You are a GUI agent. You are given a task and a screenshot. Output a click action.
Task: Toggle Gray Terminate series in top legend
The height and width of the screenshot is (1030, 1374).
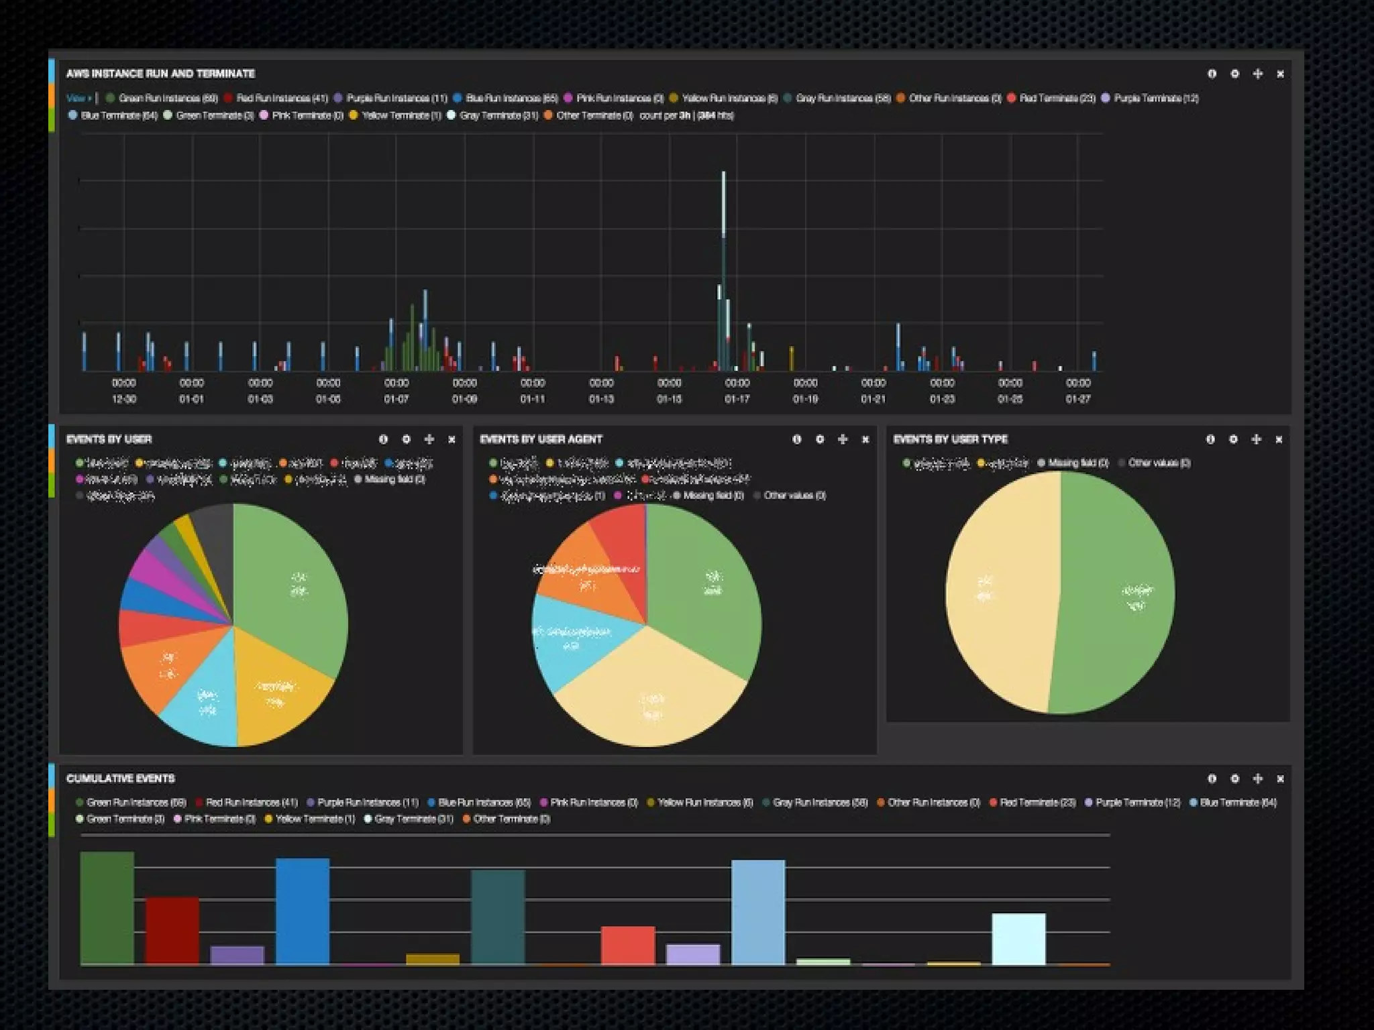click(x=498, y=115)
